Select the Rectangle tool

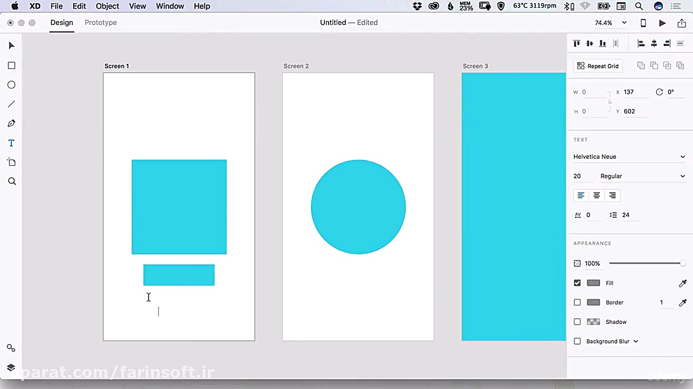point(11,65)
